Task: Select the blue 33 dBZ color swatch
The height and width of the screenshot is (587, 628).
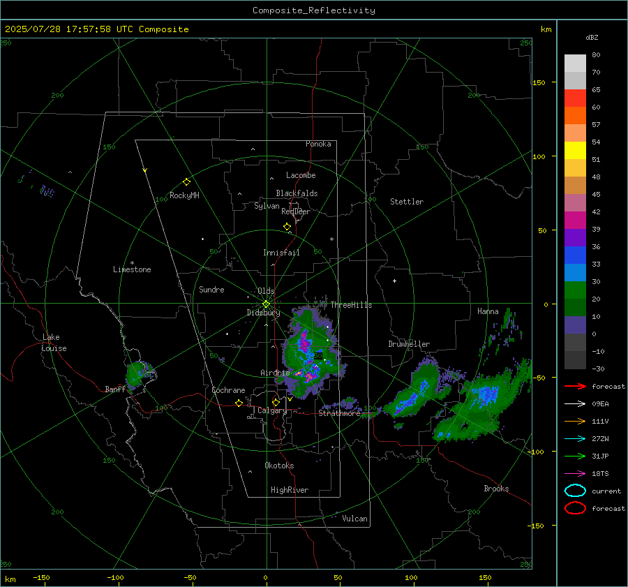Action: pos(575,255)
